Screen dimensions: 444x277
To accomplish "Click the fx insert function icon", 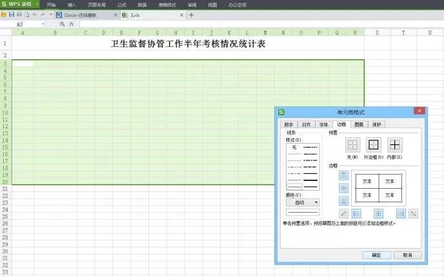I will pyautogui.click(x=72, y=24).
